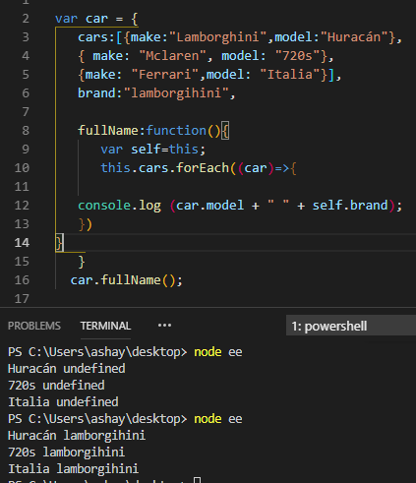Click line number 2 in the gutter
The width and height of the screenshot is (416, 483).
[x=26, y=19]
